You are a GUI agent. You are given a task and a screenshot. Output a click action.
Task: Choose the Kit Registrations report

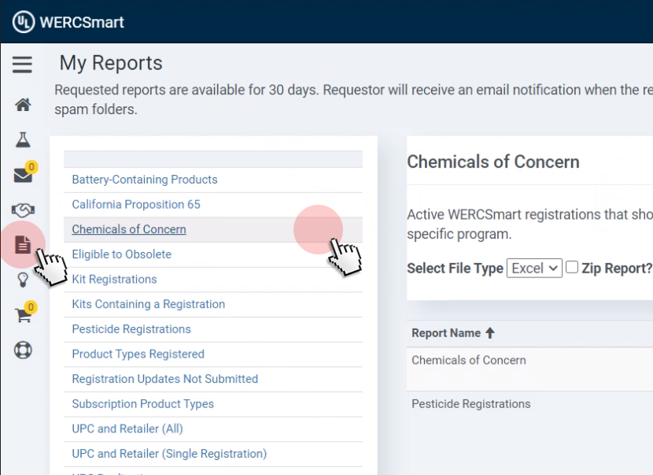[114, 280]
